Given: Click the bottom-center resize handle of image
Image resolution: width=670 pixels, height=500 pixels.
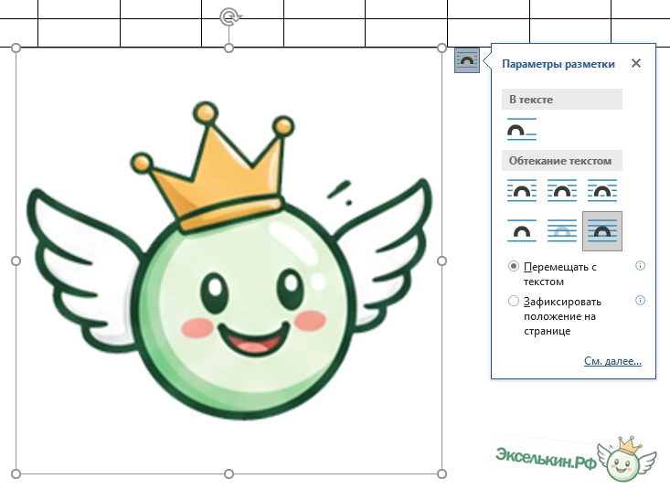Looking at the screenshot, I should pos(229,473).
